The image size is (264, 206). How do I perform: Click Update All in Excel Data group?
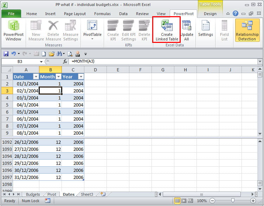(x=186, y=31)
